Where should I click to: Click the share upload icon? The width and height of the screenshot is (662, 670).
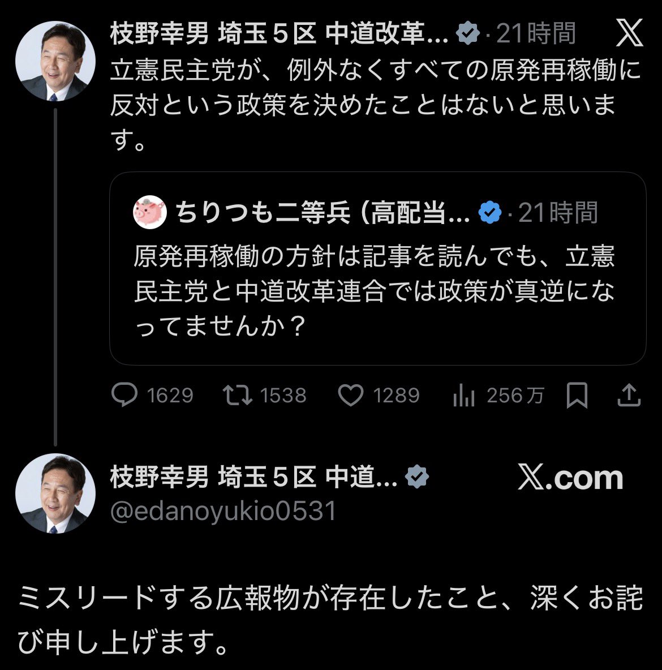pyautogui.click(x=629, y=396)
